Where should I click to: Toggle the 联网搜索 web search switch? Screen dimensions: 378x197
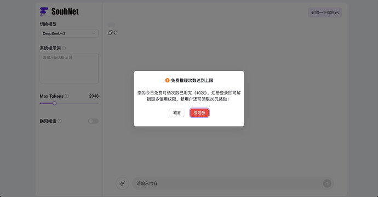point(93,121)
